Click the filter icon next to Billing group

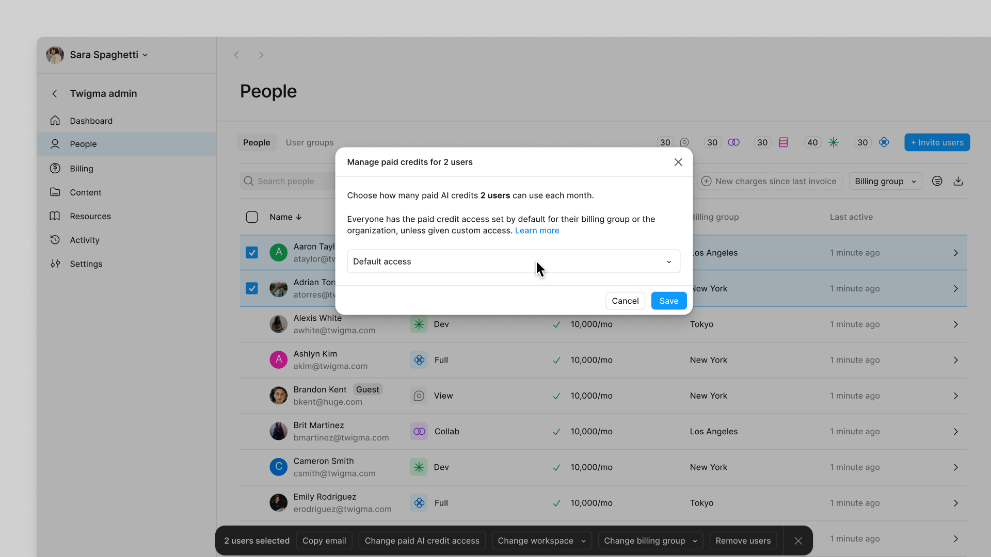click(x=937, y=181)
